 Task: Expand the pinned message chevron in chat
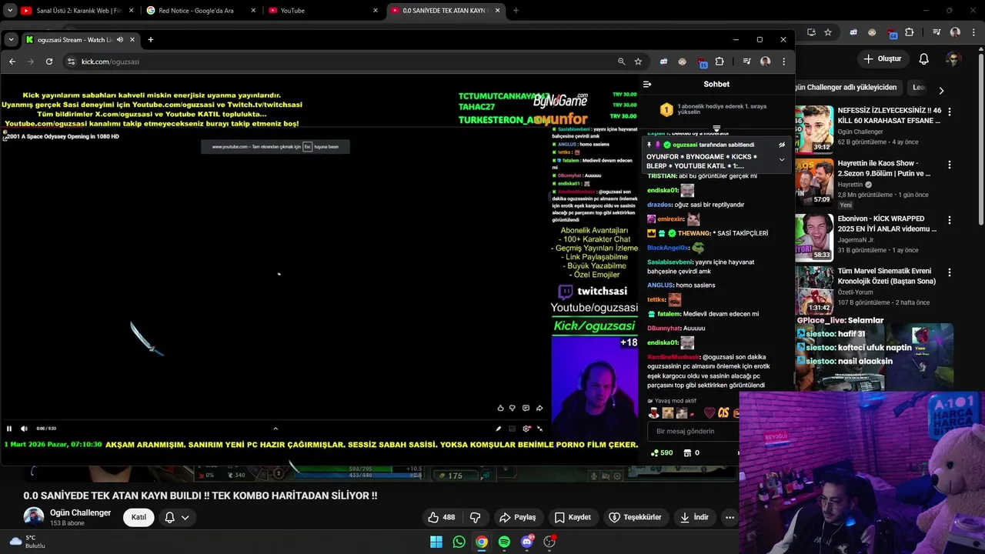[782, 160]
